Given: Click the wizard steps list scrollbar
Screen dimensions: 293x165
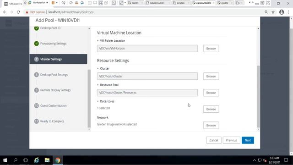Looking at the screenshot, I should tap(89, 99).
